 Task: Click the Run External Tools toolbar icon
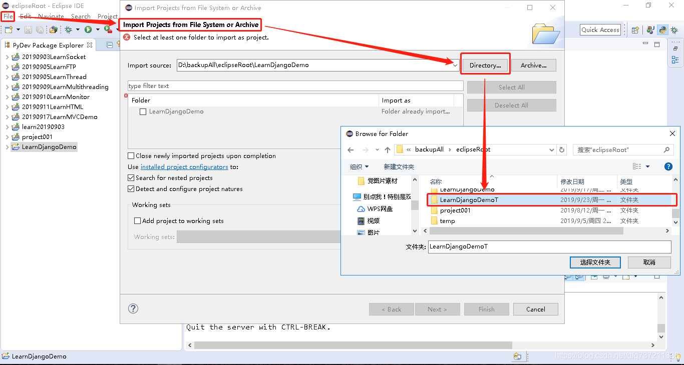(107, 30)
